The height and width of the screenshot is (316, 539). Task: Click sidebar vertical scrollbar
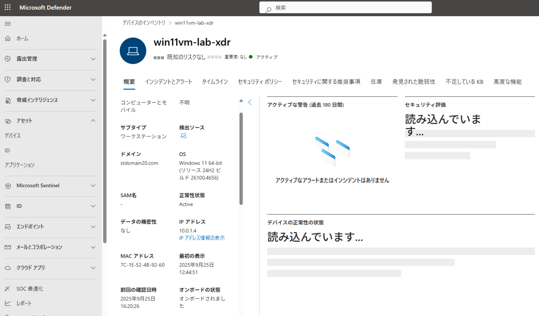click(x=105, y=141)
